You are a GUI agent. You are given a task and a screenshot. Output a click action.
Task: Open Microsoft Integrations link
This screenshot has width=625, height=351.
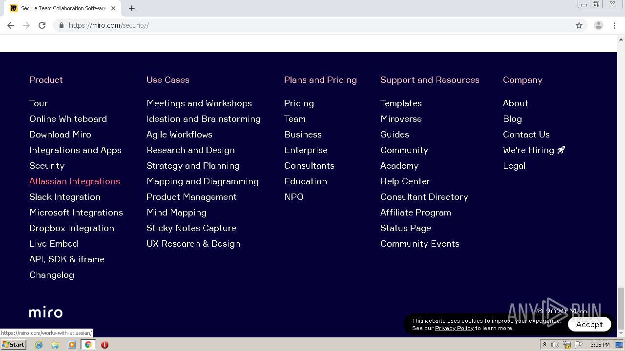(x=76, y=213)
